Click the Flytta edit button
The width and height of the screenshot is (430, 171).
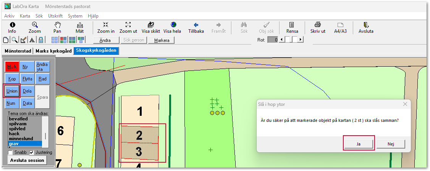[27, 79]
